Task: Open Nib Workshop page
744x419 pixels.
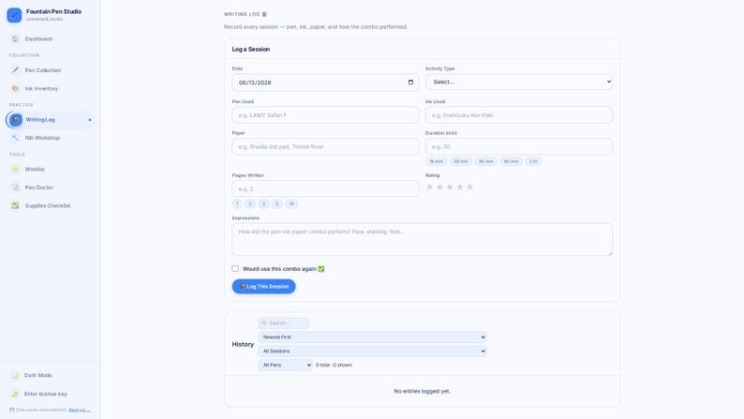Action: 51,138
